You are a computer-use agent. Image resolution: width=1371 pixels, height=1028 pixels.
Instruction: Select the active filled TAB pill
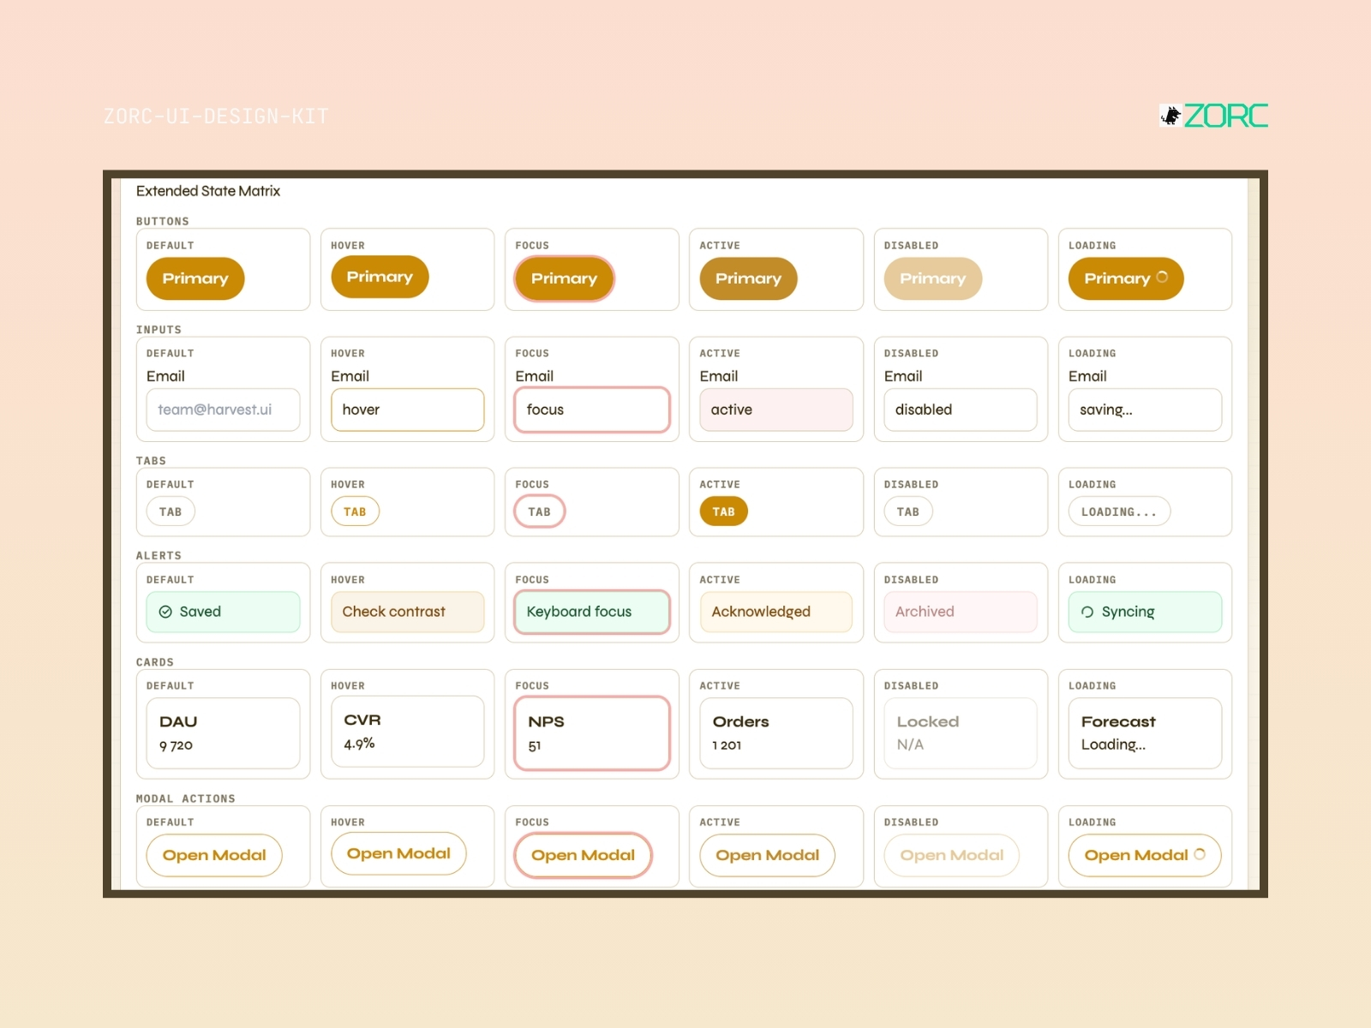(x=723, y=511)
